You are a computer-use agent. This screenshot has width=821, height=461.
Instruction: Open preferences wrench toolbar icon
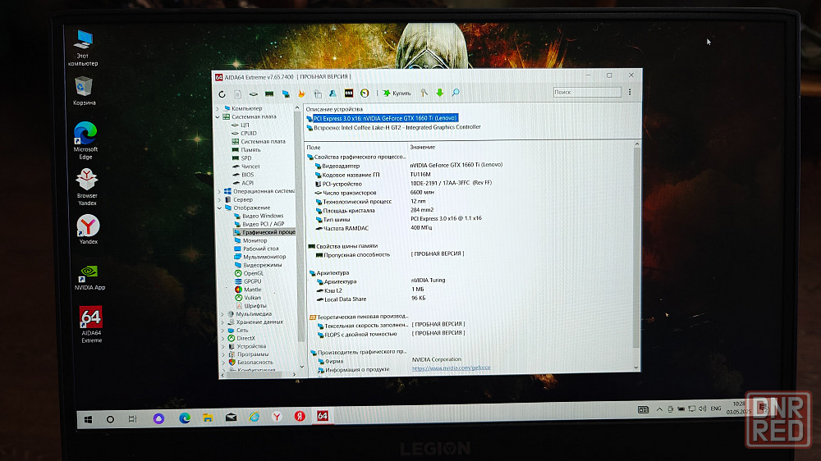tap(424, 93)
